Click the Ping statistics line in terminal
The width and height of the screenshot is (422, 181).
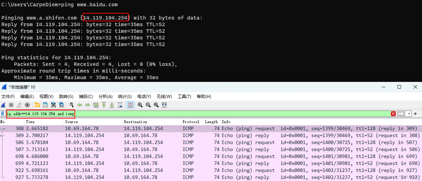pos(56,58)
